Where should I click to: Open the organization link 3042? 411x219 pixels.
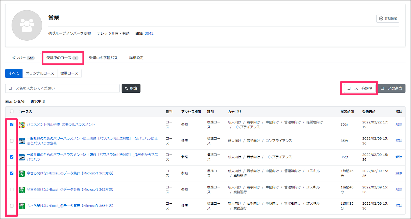pyautogui.click(x=149, y=33)
